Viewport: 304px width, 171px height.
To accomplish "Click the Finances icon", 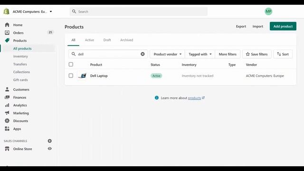I will point(7,97).
